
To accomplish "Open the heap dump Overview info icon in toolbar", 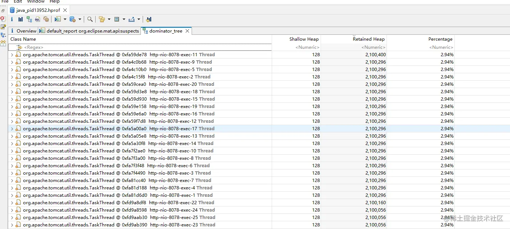I will pos(12,19).
